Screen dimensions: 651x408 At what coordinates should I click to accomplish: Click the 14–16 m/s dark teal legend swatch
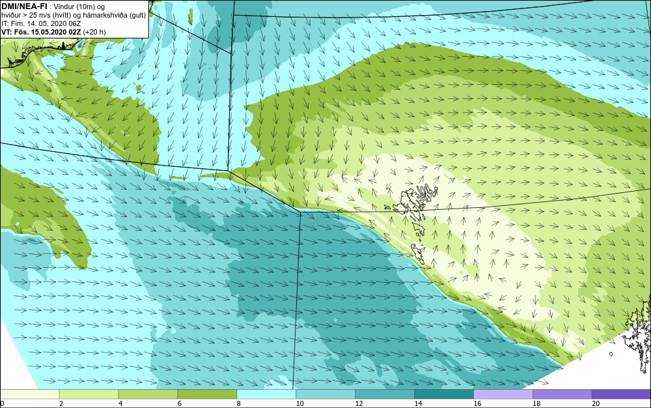tap(444, 394)
